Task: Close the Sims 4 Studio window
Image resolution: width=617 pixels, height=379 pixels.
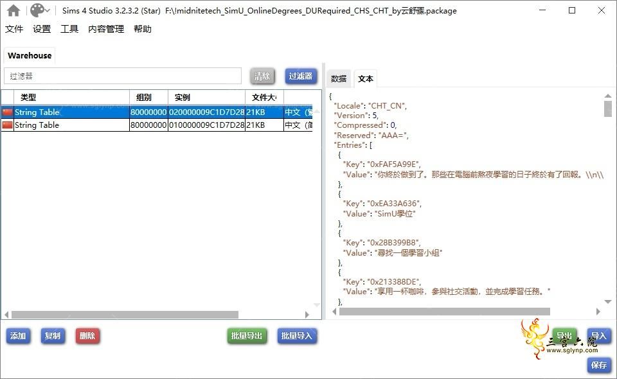Action: (602, 10)
